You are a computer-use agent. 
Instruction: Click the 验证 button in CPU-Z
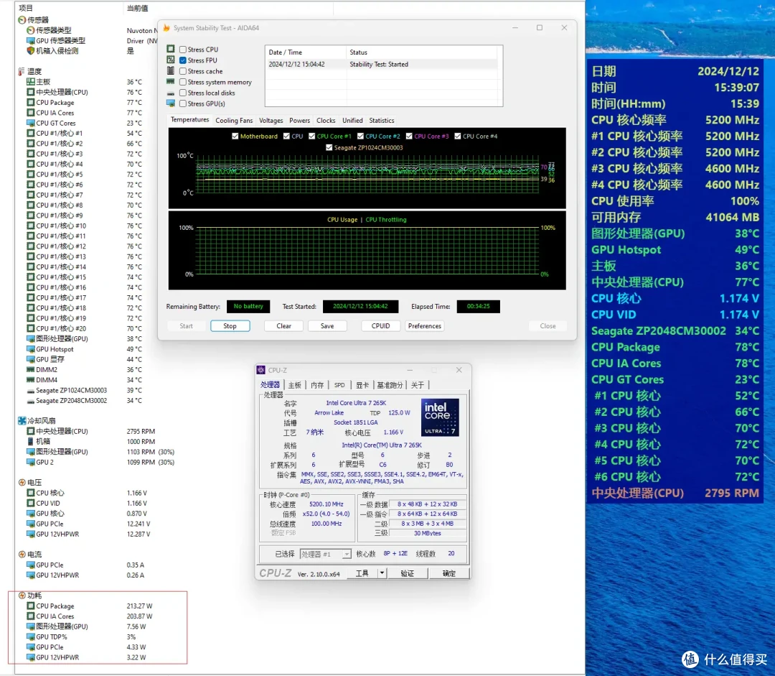pyautogui.click(x=408, y=573)
